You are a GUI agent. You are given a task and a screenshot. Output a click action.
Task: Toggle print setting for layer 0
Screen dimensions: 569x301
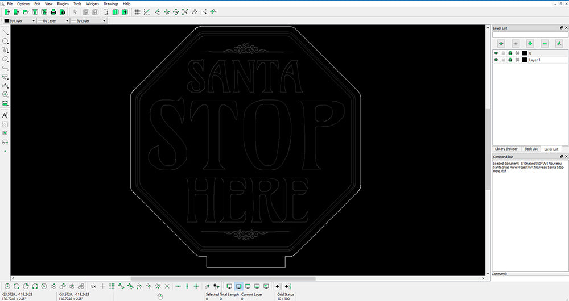pyautogui.click(x=510, y=53)
